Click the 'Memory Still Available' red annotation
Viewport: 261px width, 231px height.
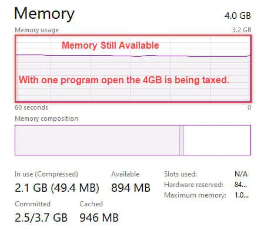[111, 45]
